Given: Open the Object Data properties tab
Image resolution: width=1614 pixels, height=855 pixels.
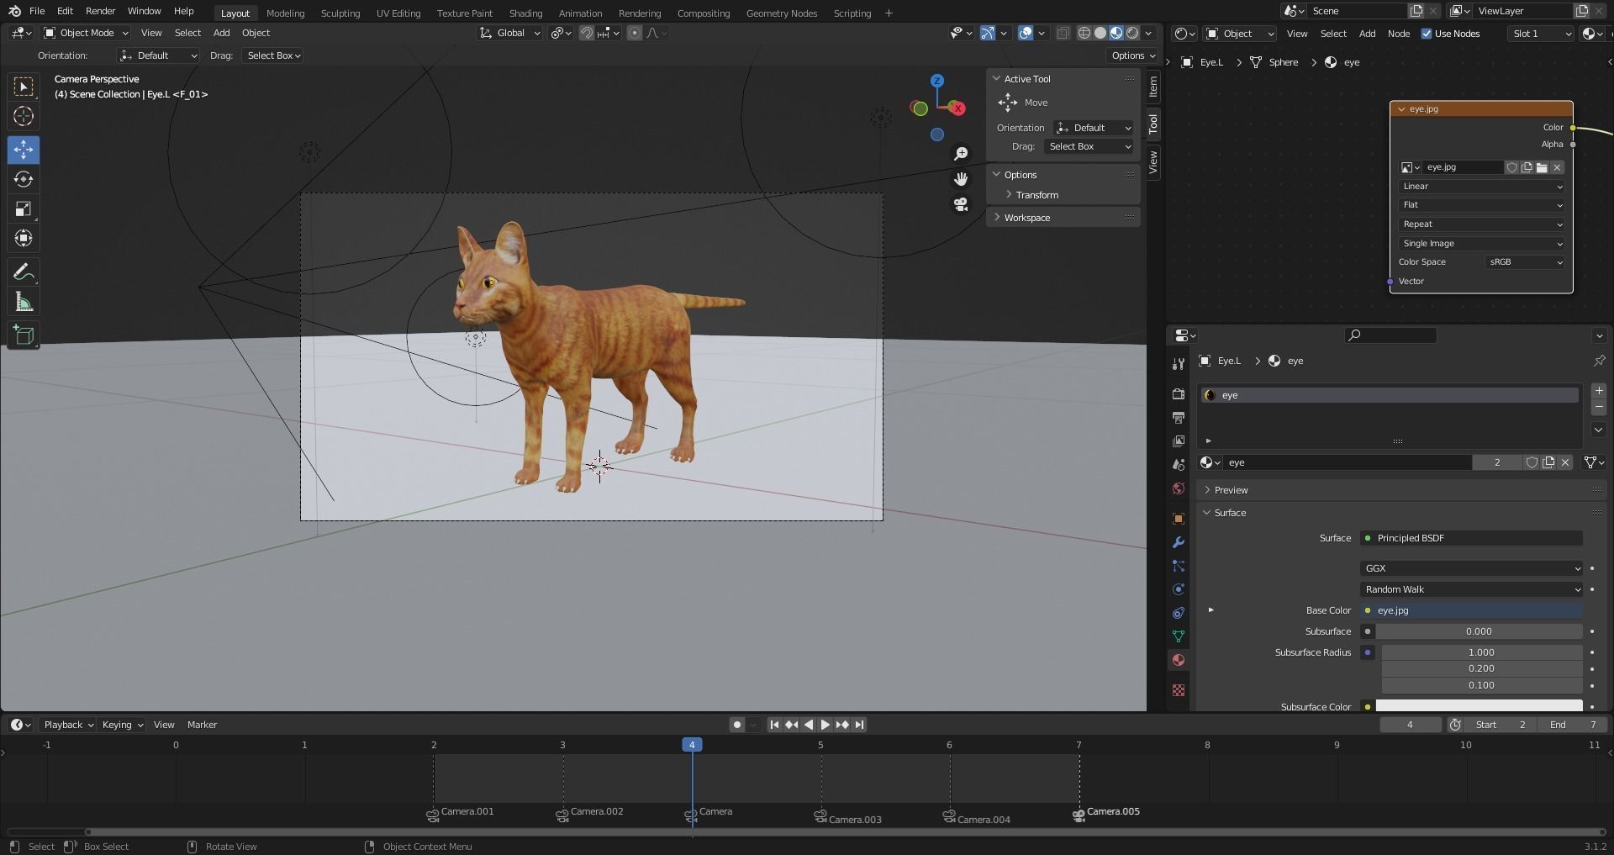Looking at the screenshot, I should 1179,636.
